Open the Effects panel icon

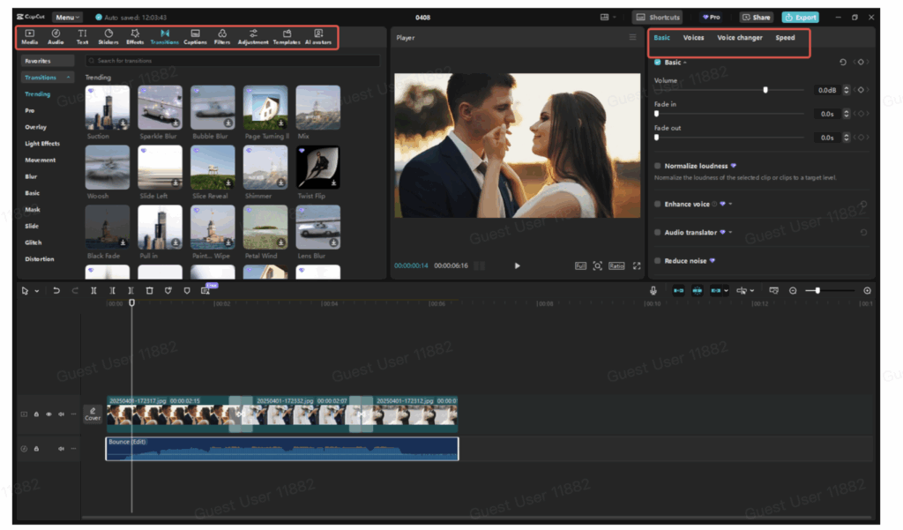point(135,36)
